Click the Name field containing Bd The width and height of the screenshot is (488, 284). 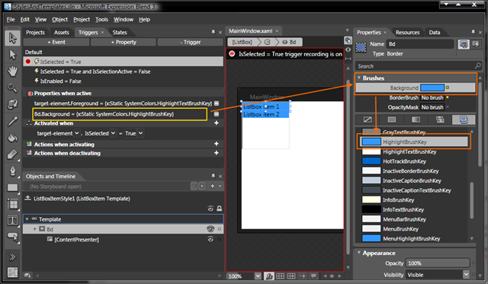point(420,44)
